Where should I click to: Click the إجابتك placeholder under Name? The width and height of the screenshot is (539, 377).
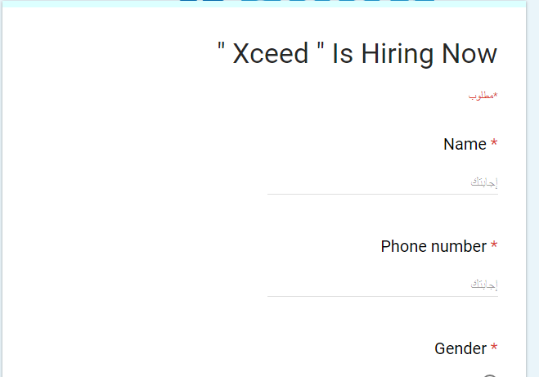pyautogui.click(x=484, y=182)
